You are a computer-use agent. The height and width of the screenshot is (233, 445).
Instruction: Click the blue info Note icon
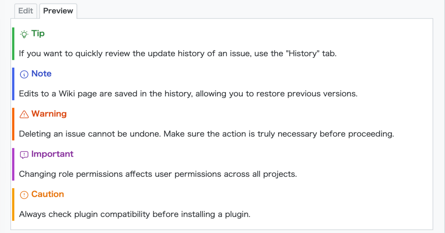(x=24, y=74)
